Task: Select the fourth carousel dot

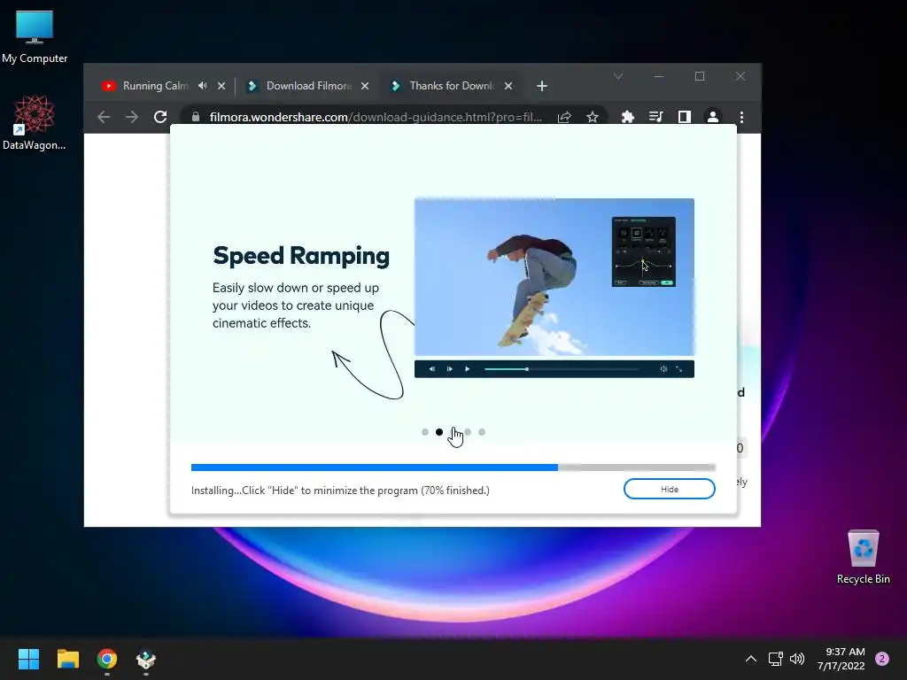Action: (468, 432)
